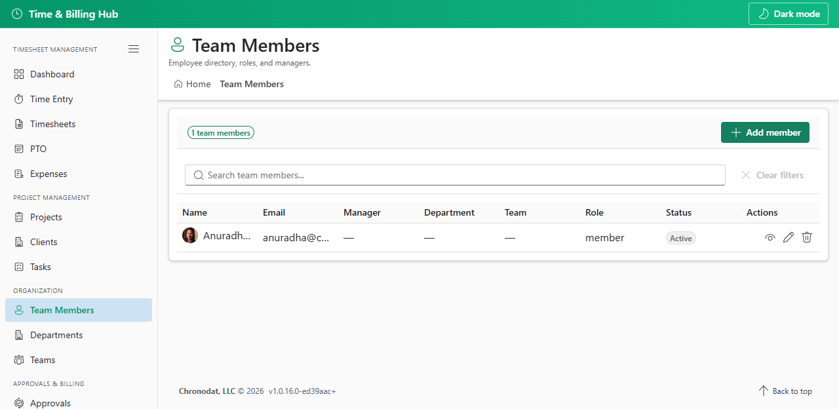Click the Add member button
The width and height of the screenshot is (839, 409).
click(765, 132)
